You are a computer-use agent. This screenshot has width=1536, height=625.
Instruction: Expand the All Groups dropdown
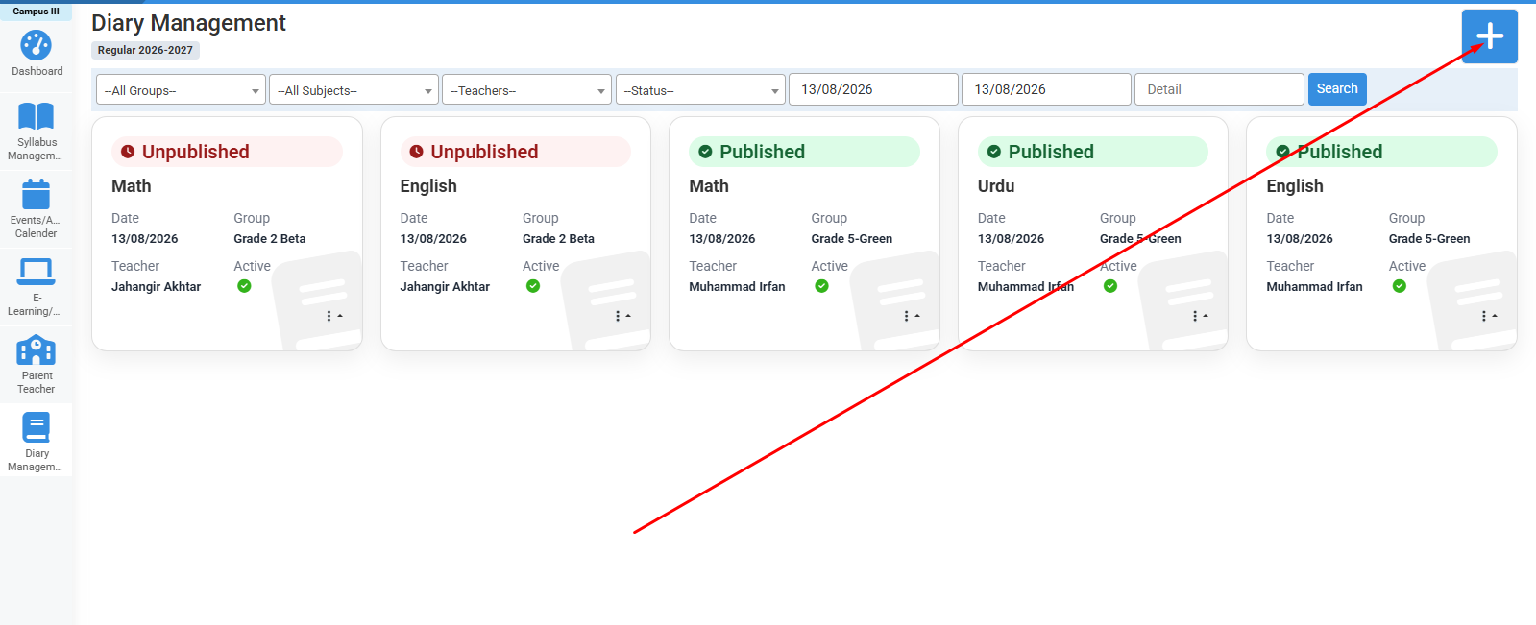(x=181, y=90)
